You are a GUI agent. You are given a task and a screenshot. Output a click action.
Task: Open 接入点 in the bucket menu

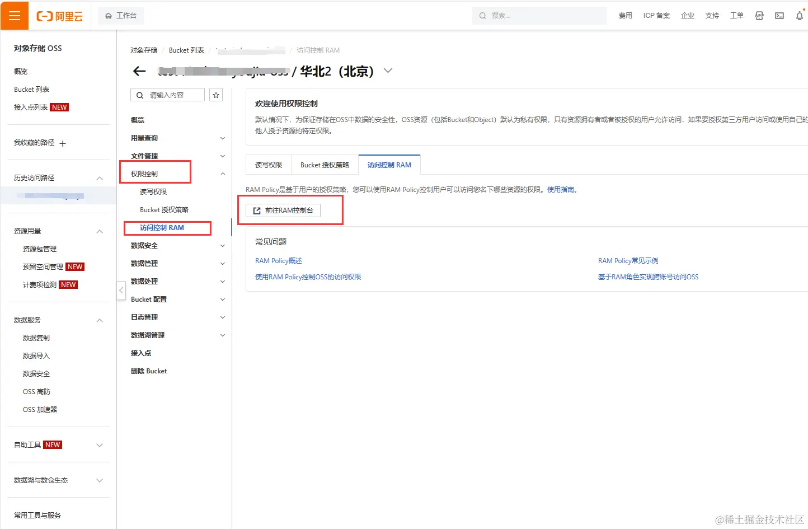point(141,353)
